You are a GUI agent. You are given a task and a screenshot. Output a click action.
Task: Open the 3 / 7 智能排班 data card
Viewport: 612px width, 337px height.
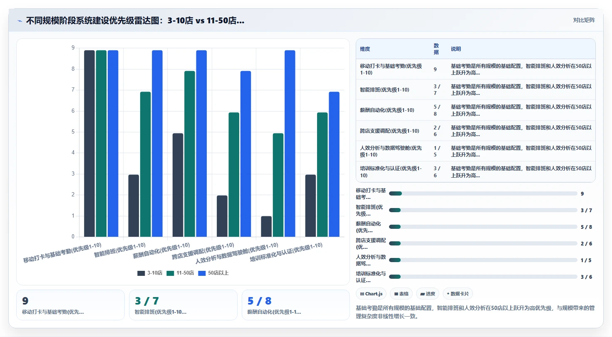pyautogui.click(x=183, y=305)
